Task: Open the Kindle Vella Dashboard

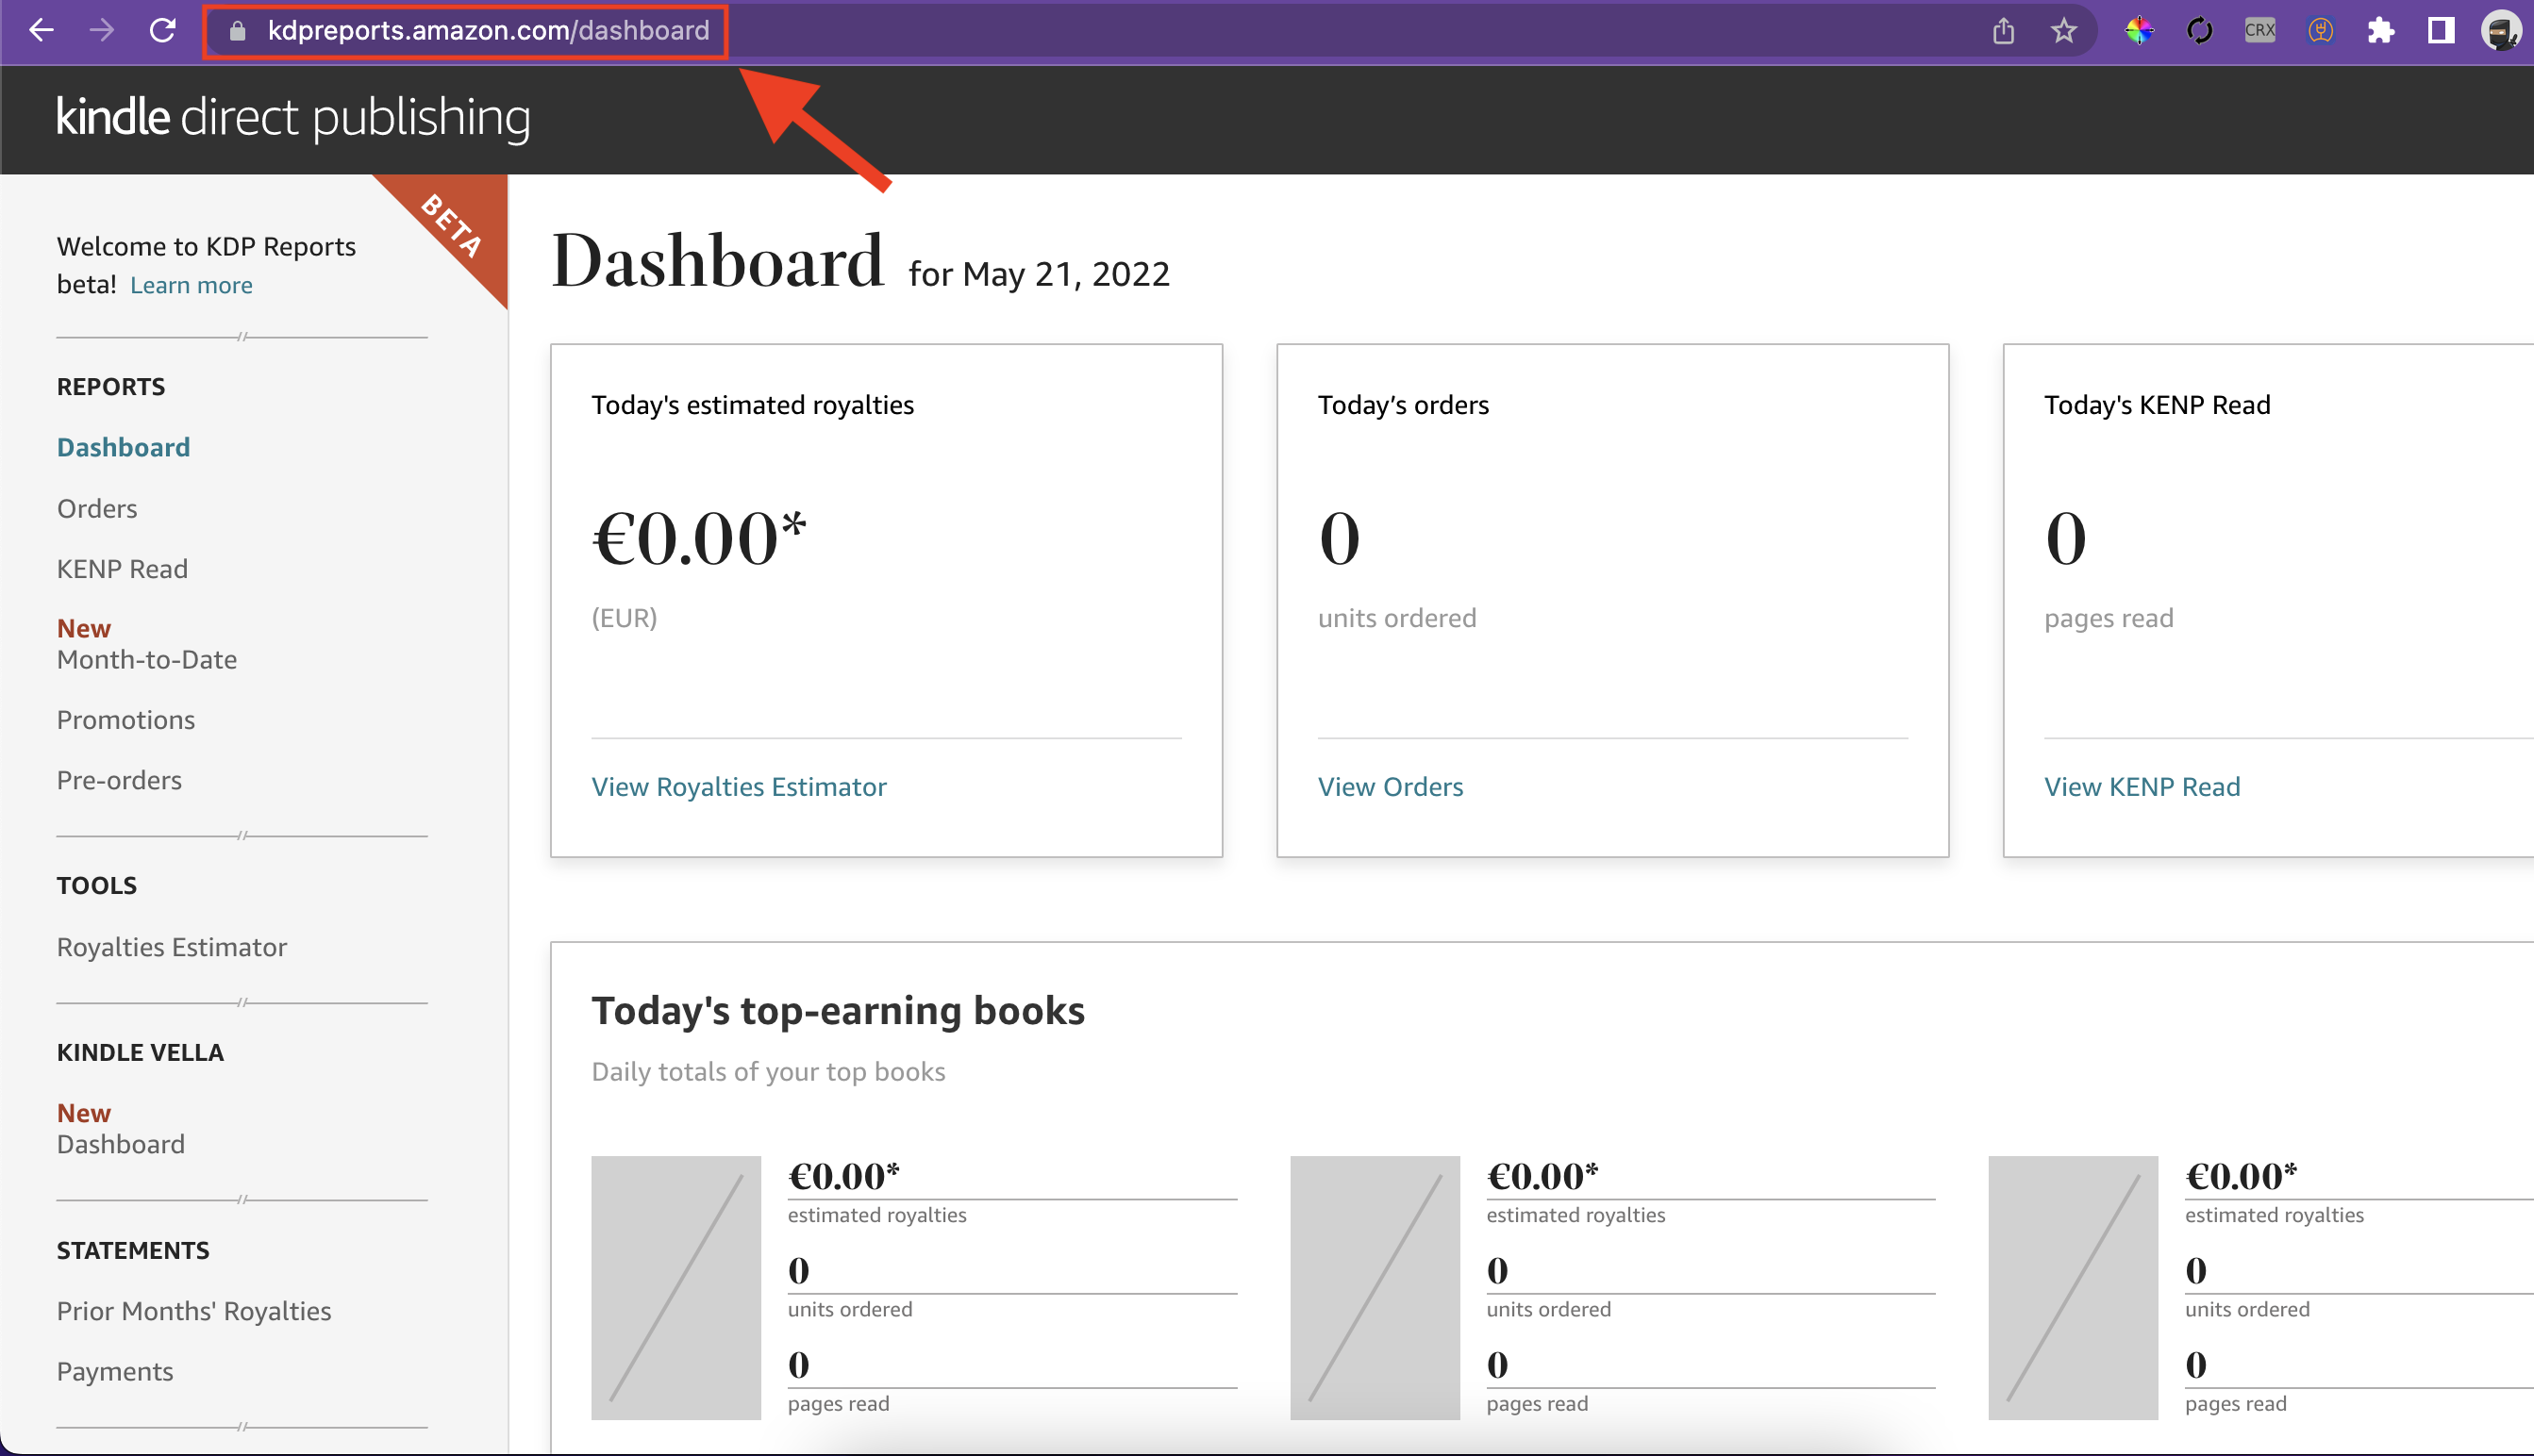Action: coord(121,1143)
